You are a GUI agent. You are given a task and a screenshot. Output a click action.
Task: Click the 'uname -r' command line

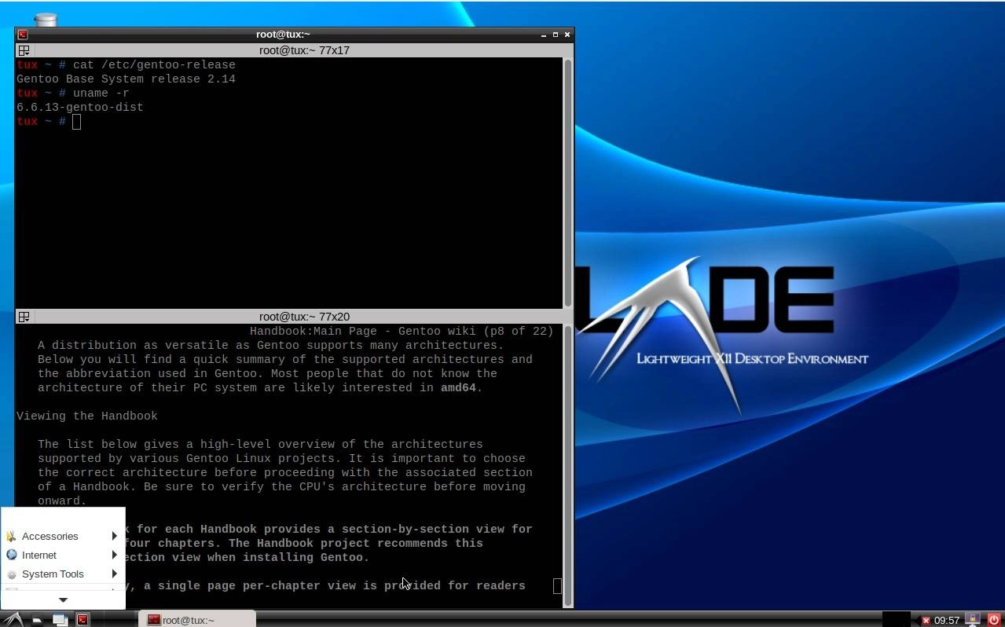click(x=101, y=93)
